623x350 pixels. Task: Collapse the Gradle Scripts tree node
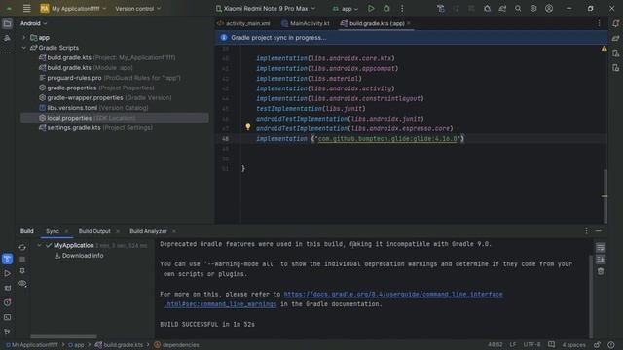pos(24,48)
